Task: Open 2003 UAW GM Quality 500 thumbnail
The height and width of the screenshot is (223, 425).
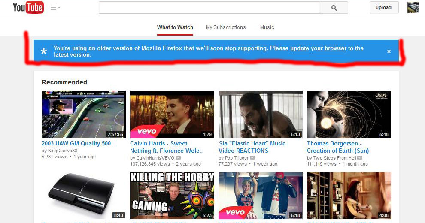Action: (x=83, y=114)
